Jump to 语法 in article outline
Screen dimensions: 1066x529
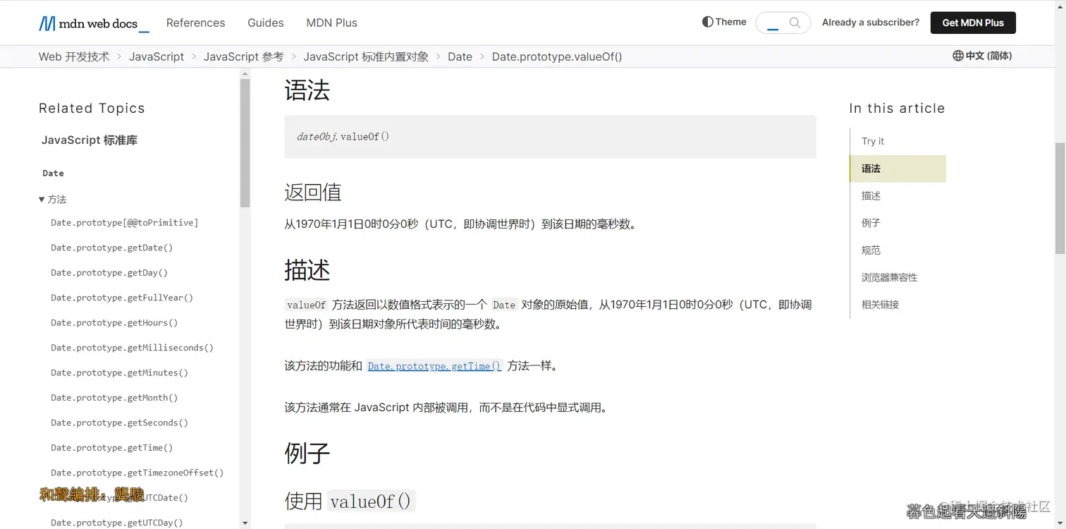point(897,169)
